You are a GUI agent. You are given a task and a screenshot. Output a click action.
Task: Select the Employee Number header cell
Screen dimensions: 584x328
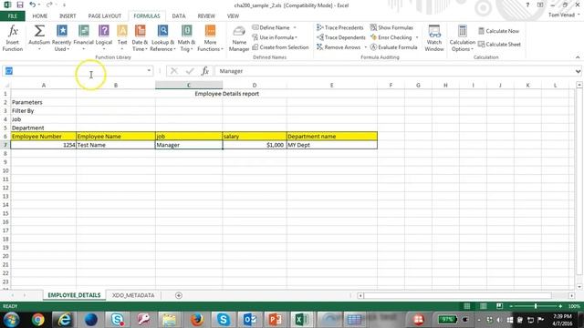[x=44, y=137]
